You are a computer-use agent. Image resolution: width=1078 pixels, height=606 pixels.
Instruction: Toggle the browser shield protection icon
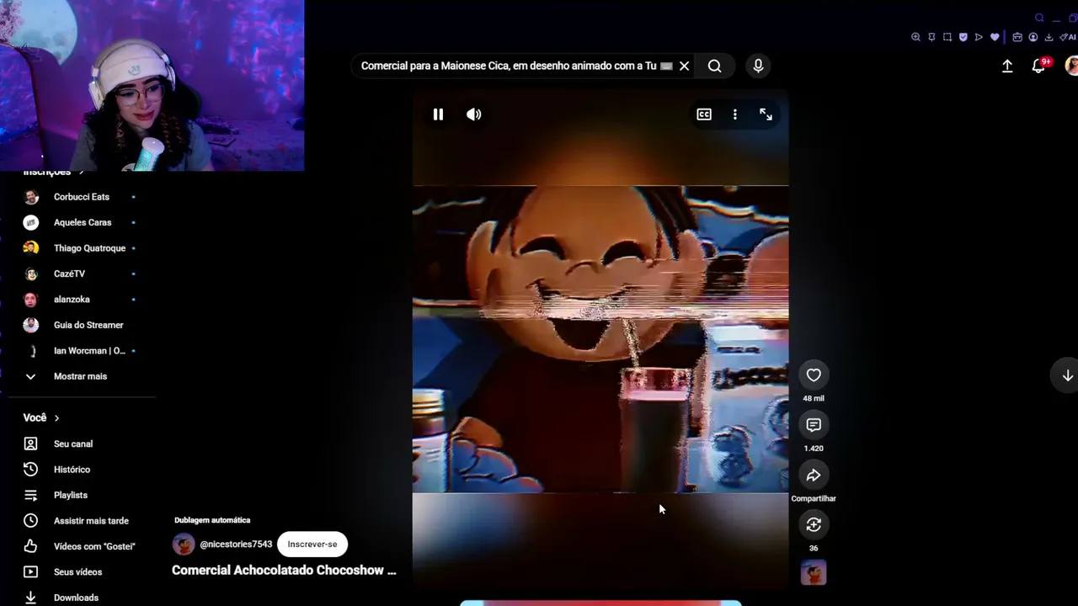pyautogui.click(x=963, y=37)
